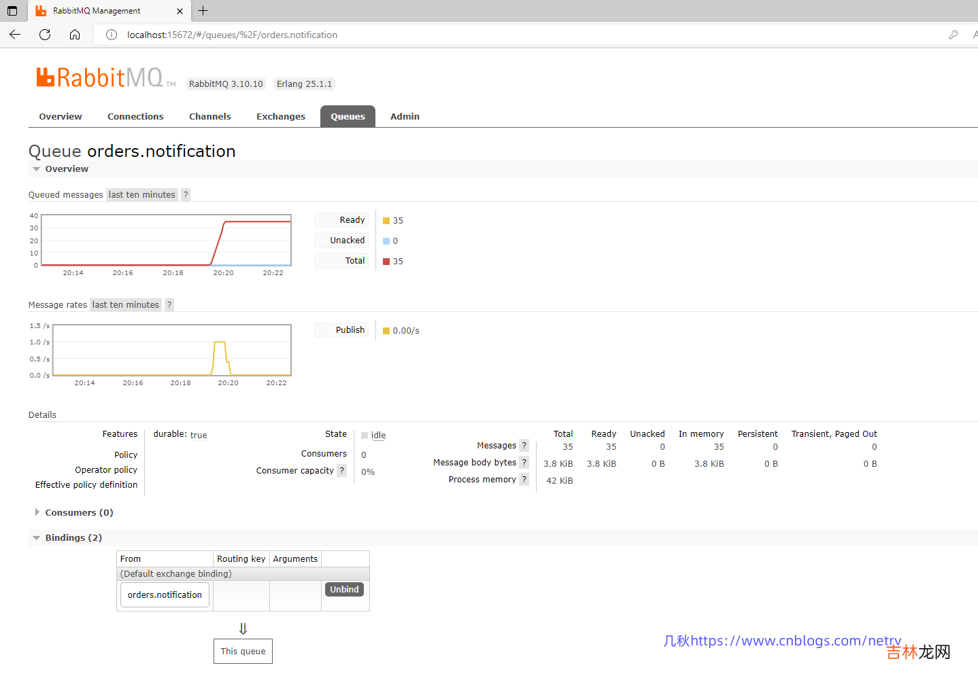
Task: Click the browser address bar URL
Action: (x=232, y=35)
